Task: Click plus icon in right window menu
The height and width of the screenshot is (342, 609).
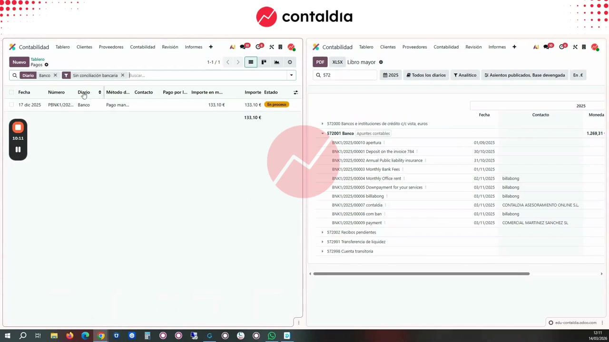Action: coord(514,47)
